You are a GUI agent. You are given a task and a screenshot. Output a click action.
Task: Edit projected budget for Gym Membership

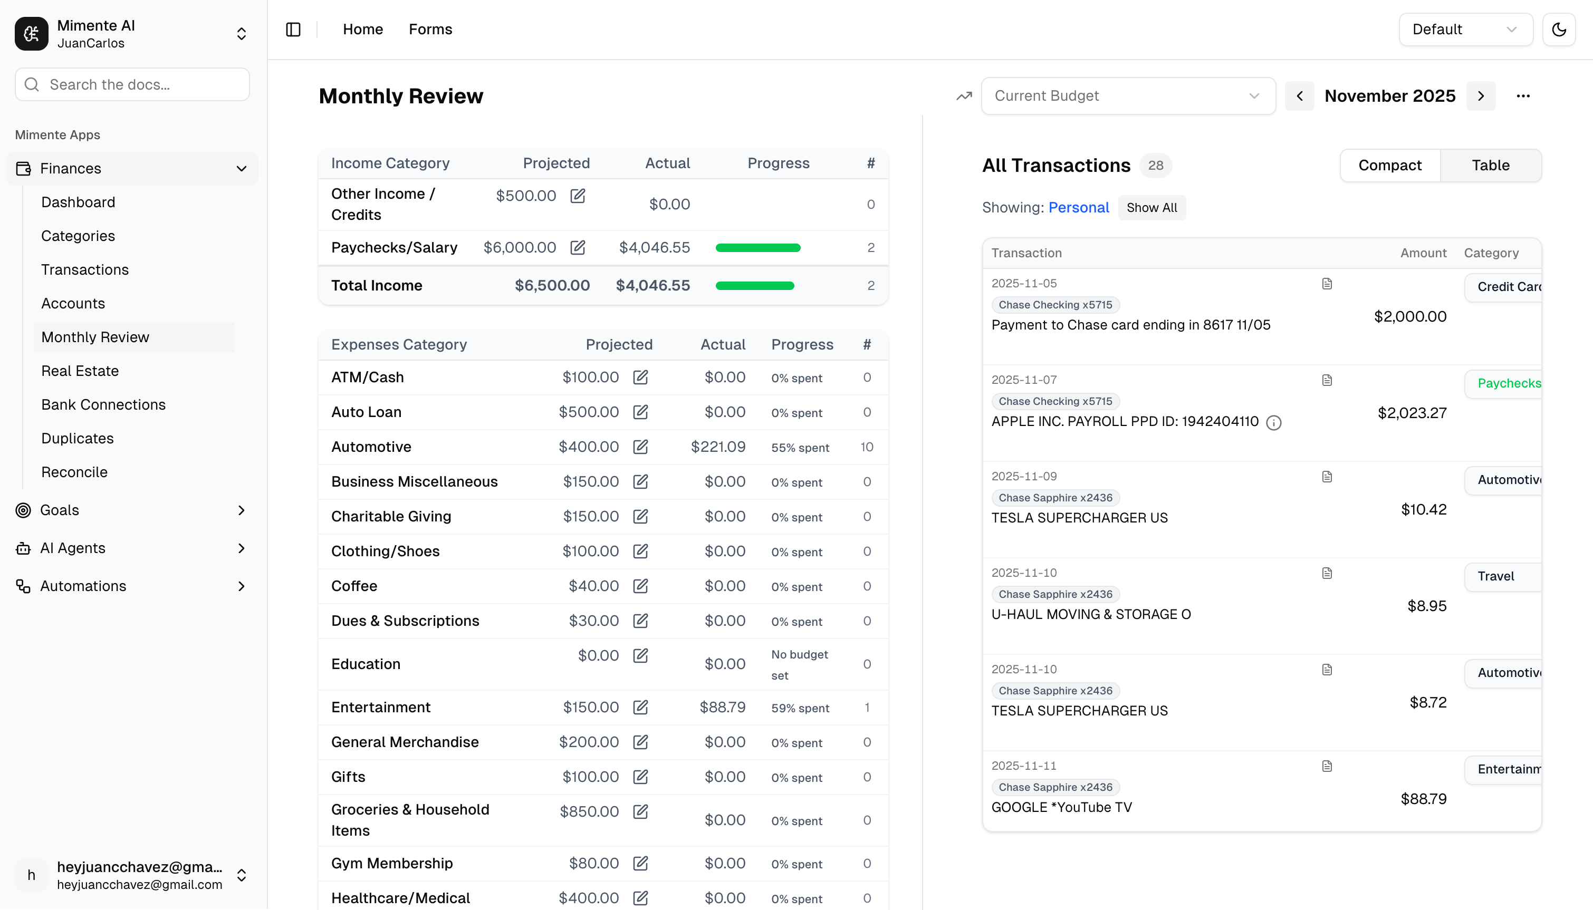[x=640, y=863]
